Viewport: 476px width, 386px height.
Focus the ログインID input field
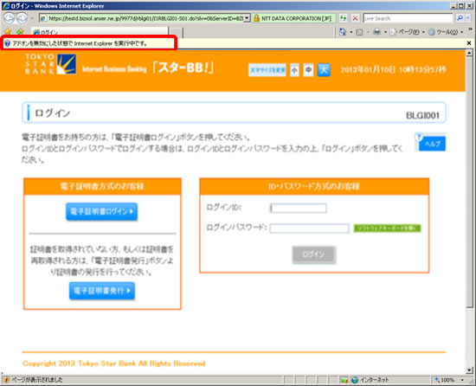pos(298,209)
